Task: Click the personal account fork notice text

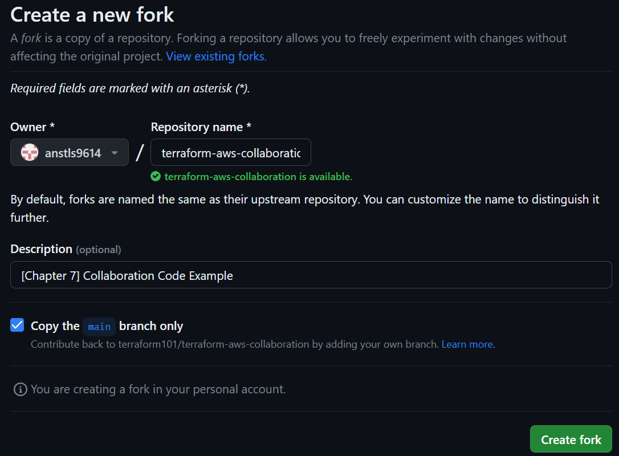Action: click(158, 389)
